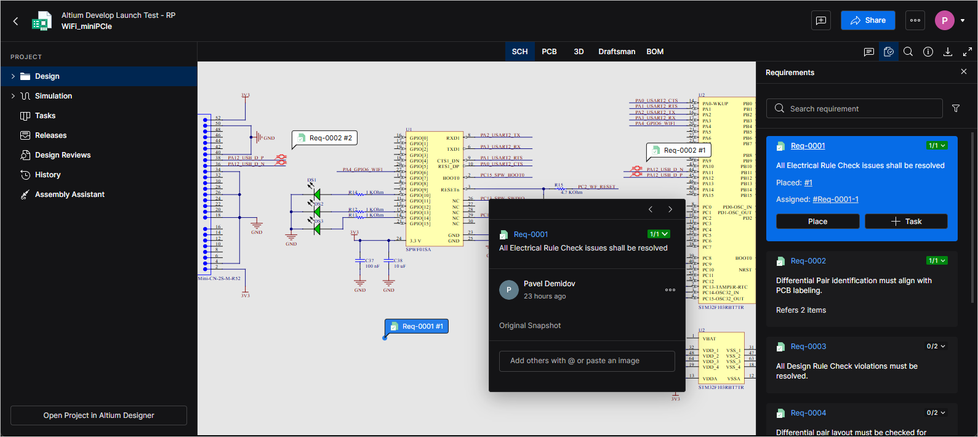Open Req-0003 0/2 status dropdown
Viewport: 978px width, 437px height.
[x=936, y=347]
